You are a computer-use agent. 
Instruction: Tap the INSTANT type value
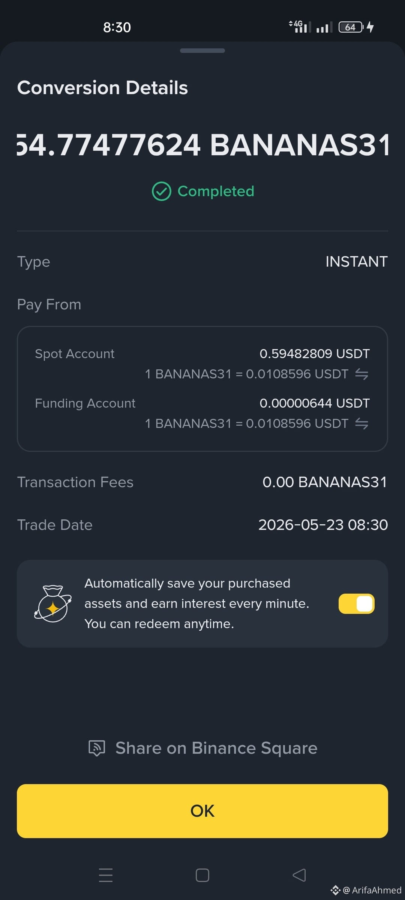pyautogui.click(x=356, y=261)
